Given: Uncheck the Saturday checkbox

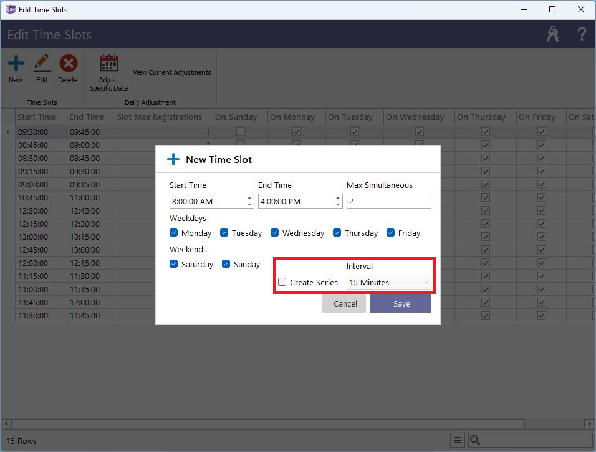Looking at the screenshot, I should pos(174,264).
